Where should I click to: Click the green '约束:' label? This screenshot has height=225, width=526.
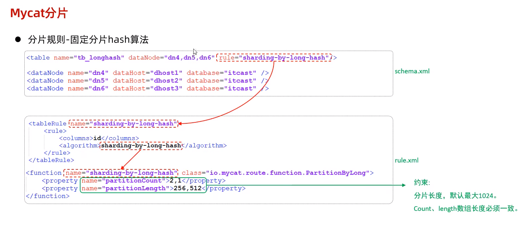[422, 183]
